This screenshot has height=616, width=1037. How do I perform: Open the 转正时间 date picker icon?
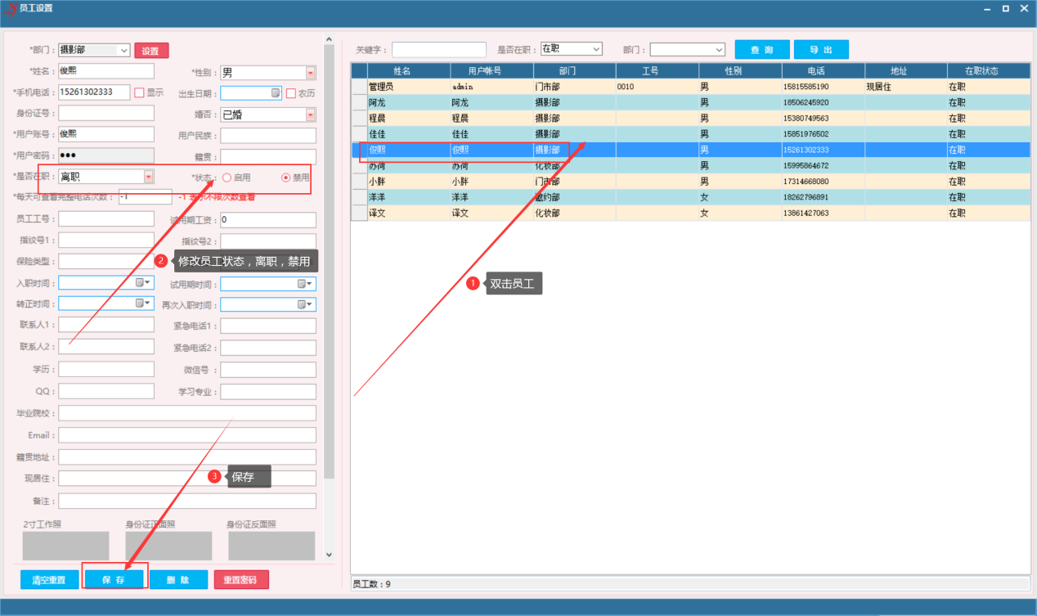click(x=143, y=304)
